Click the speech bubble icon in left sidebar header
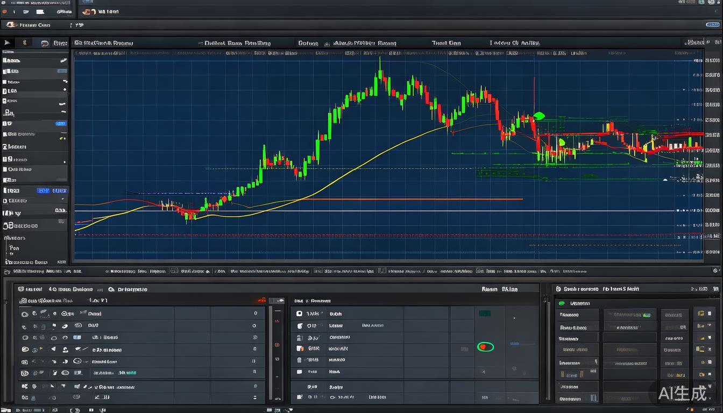 (44, 43)
